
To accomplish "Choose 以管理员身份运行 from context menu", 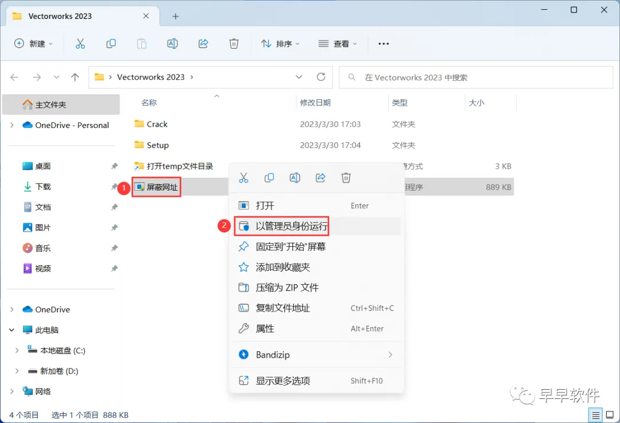I will [316, 226].
